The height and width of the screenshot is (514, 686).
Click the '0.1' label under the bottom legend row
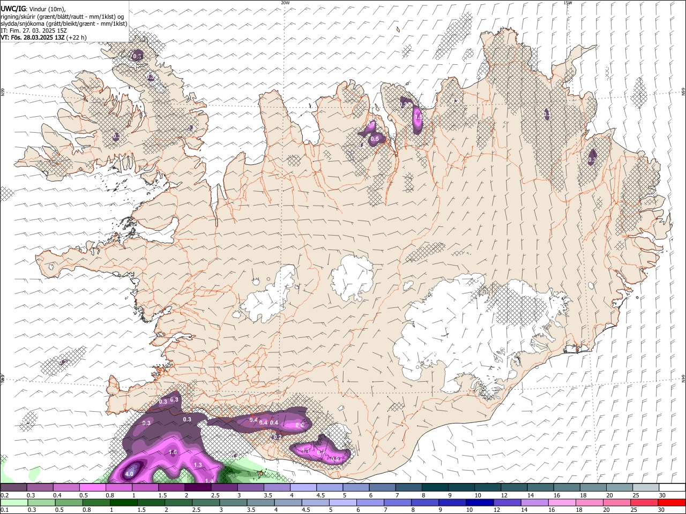pyautogui.click(x=4, y=511)
